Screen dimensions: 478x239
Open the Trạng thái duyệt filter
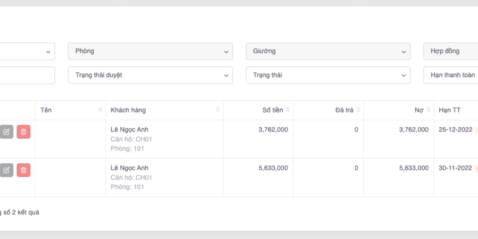click(150, 75)
